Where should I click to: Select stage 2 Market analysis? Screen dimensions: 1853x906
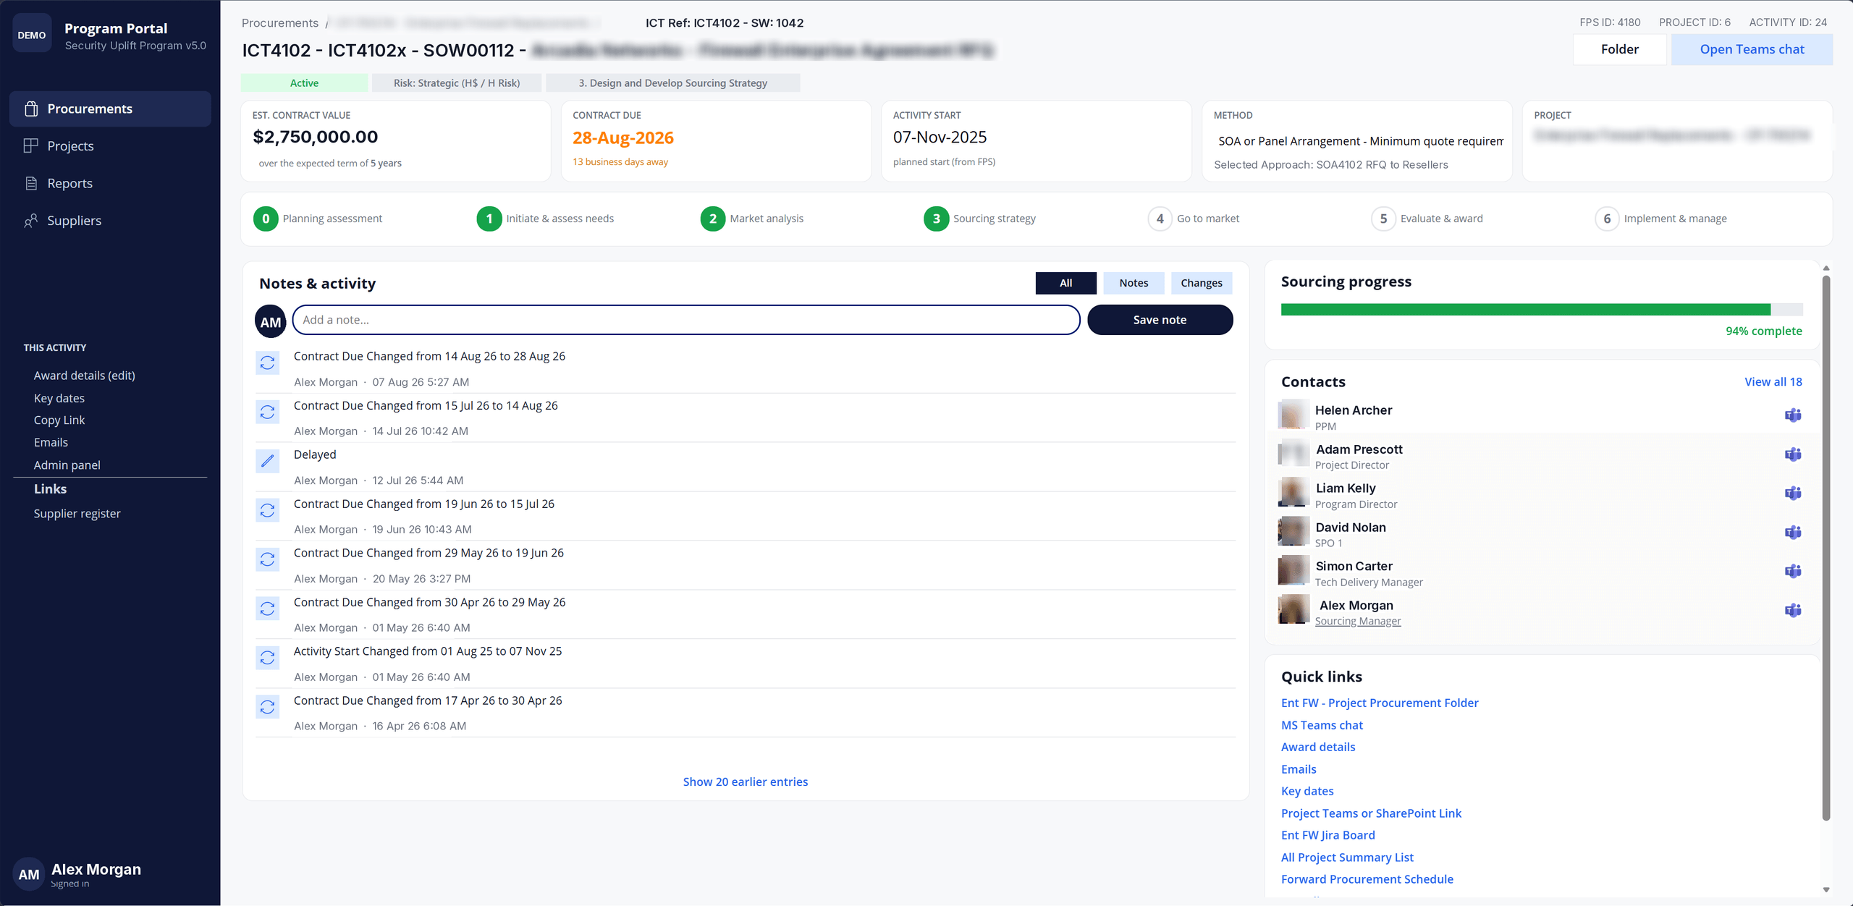point(751,219)
